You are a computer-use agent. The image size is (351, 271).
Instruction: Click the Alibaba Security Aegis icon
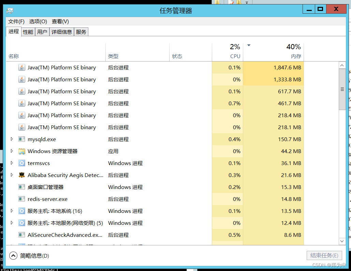[22, 175]
